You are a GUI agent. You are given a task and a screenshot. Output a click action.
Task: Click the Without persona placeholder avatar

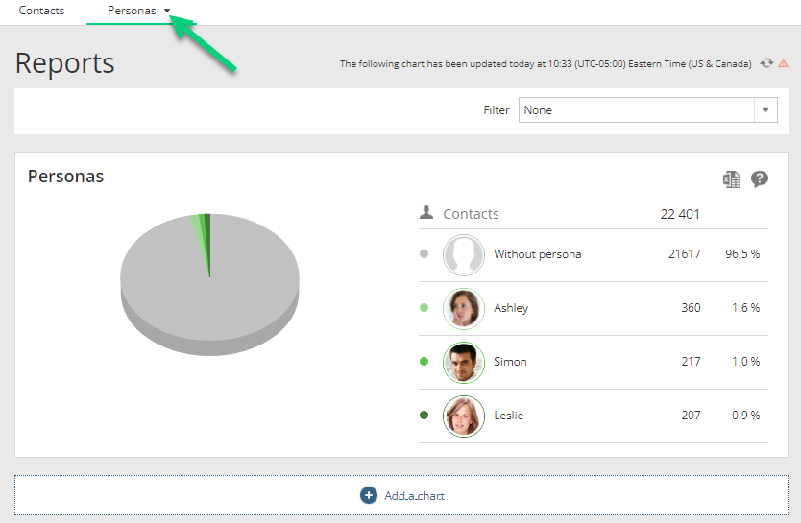pyautogui.click(x=463, y=254)
